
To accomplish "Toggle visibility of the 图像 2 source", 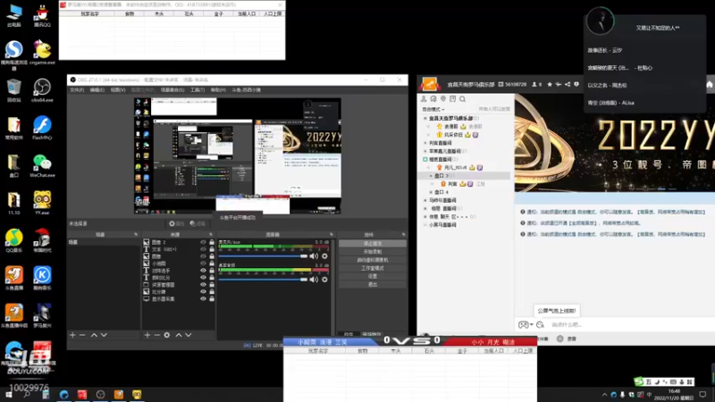I will (x=203, y=242).
